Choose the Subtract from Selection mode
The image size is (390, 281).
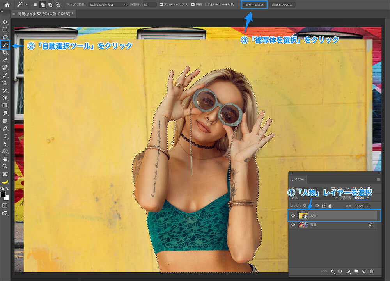[x=50, y=4]
